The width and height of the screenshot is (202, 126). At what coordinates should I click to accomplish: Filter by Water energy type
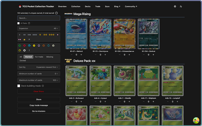29,45
